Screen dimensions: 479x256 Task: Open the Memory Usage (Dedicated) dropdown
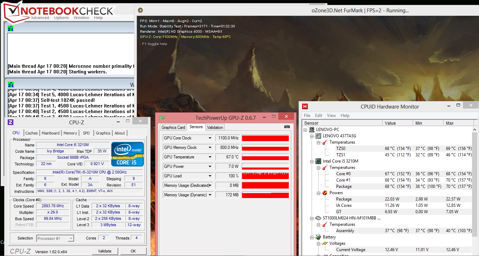[x=210, y=185]
